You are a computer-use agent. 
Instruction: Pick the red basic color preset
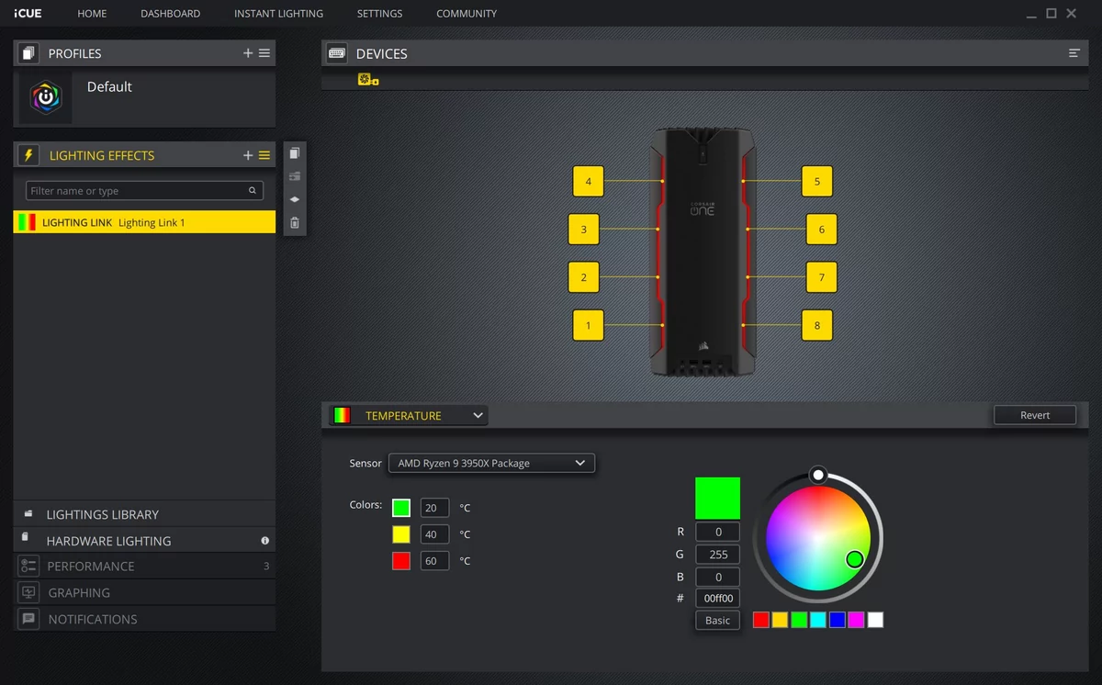pos(760,620)
